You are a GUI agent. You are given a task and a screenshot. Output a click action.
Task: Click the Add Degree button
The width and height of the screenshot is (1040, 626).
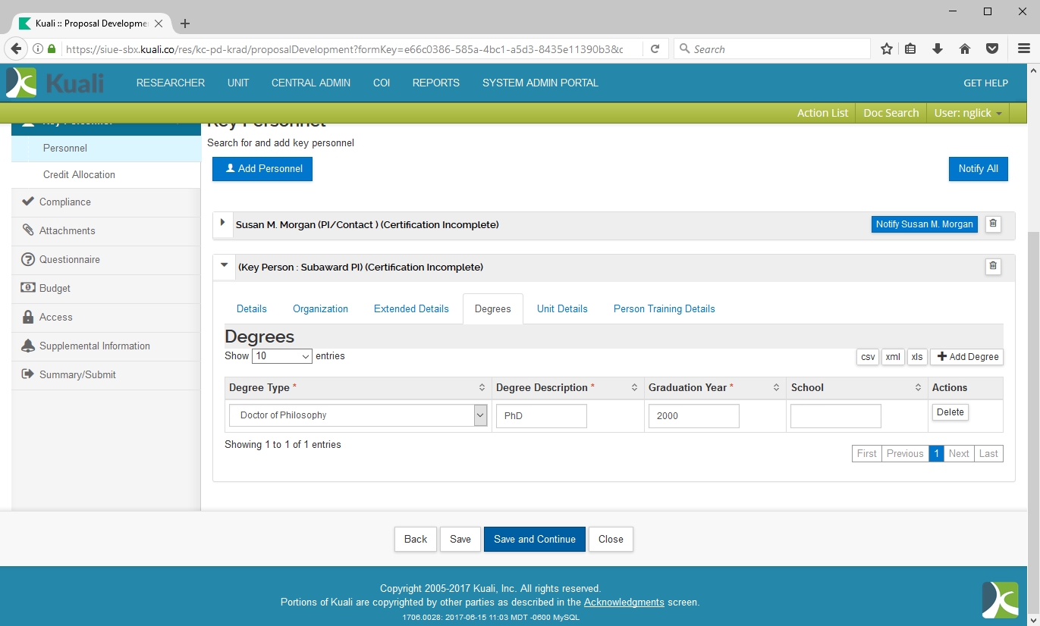pos(967,357)
